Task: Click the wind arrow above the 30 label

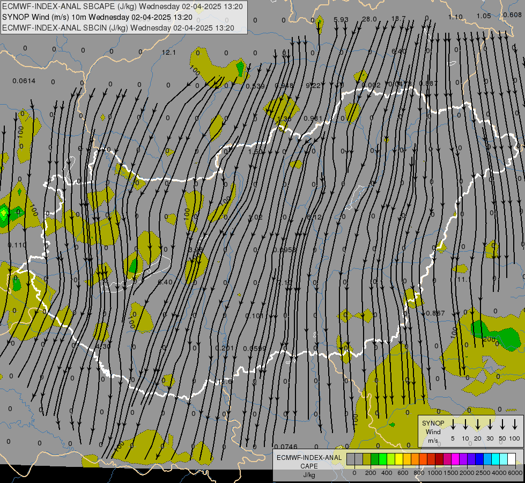Action: 490,425
